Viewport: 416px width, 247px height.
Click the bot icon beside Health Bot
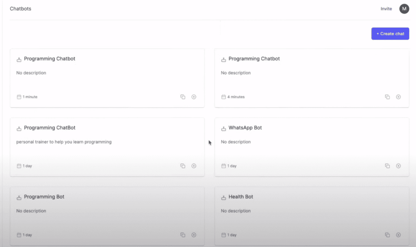(x=223, y=198)
